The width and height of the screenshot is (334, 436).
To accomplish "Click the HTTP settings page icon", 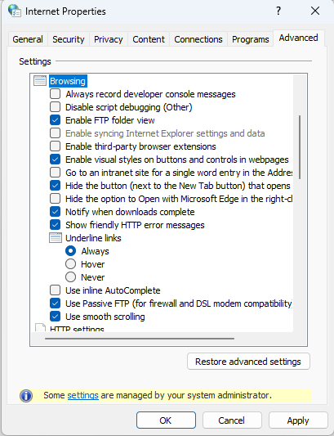I will pos(41,327).
